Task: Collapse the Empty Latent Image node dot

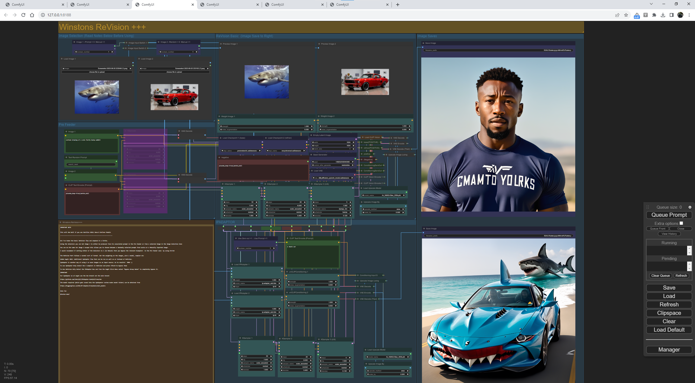Action: [311, 135]
